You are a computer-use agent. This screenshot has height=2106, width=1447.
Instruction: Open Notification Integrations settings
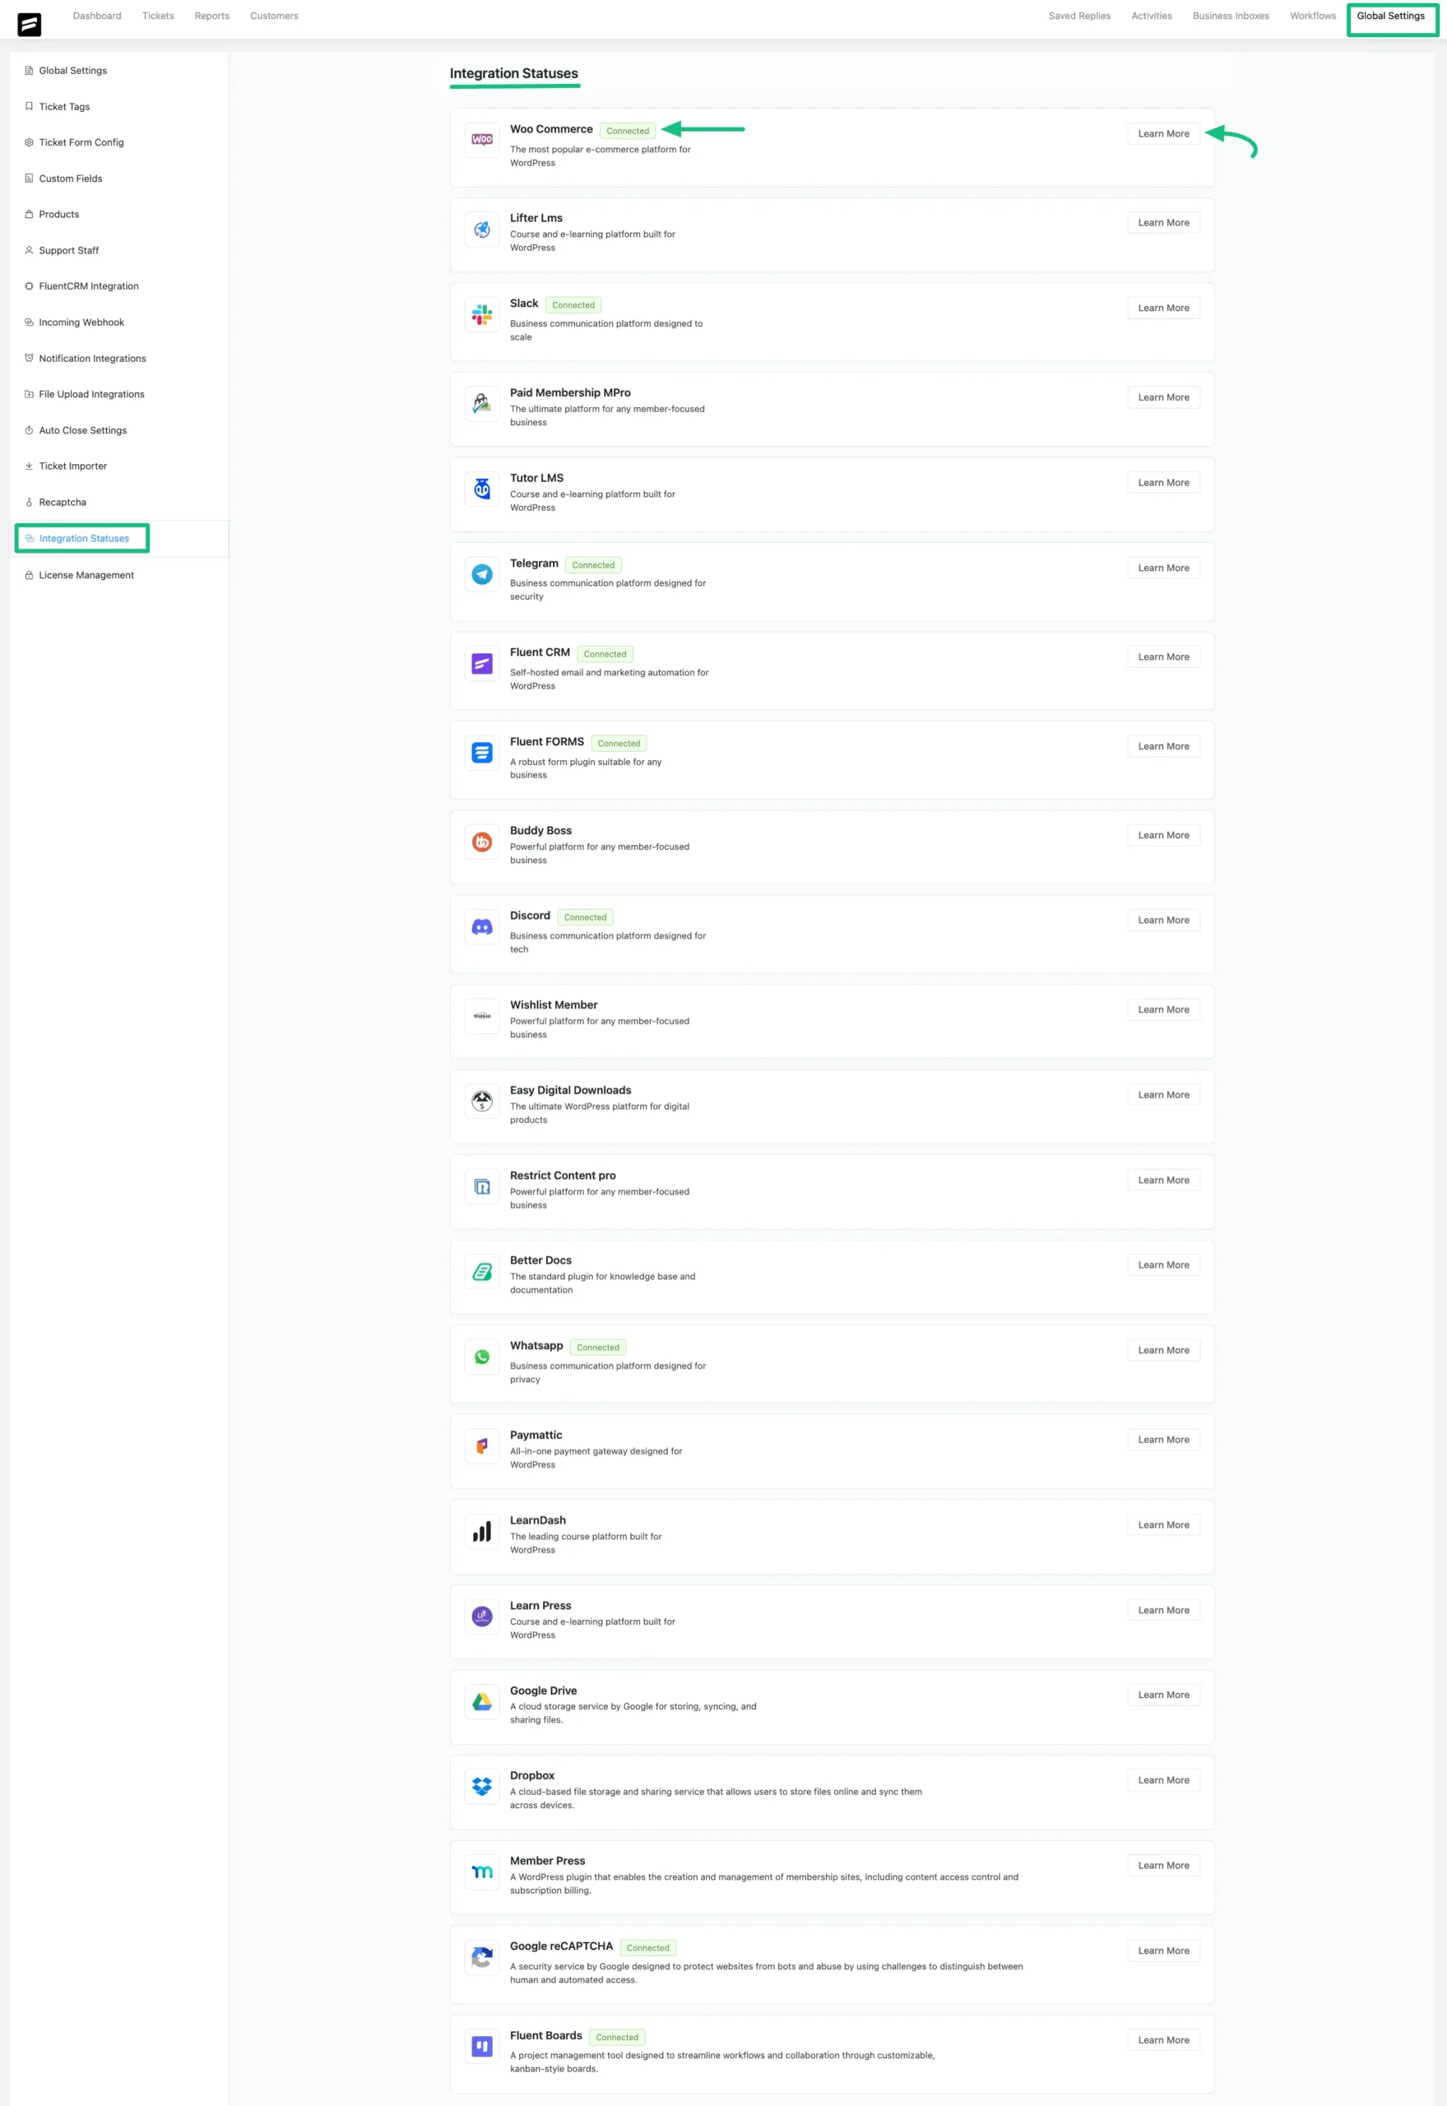92,358
